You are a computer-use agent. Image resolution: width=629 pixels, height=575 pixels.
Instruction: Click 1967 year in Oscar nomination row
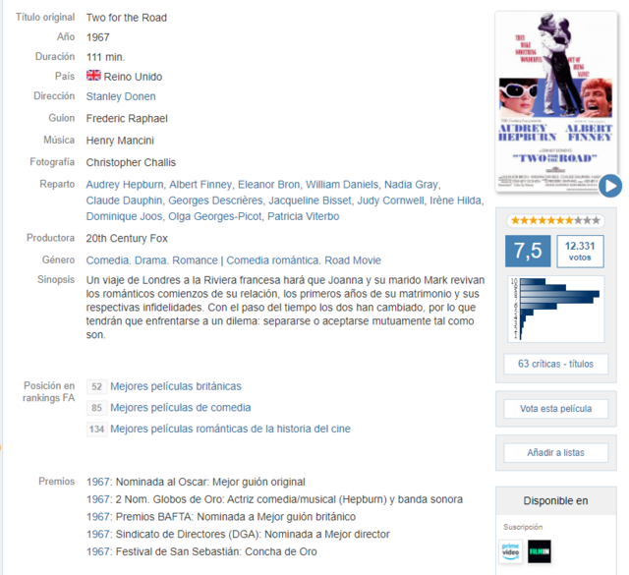[x=98, y=482]
